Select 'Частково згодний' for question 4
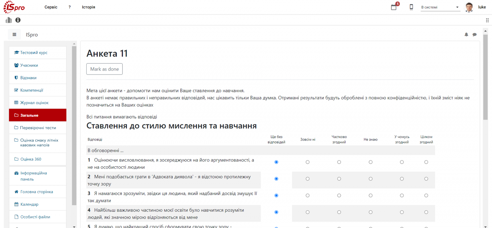The height and width of the screenshot is (228, 492). (339, 212)
